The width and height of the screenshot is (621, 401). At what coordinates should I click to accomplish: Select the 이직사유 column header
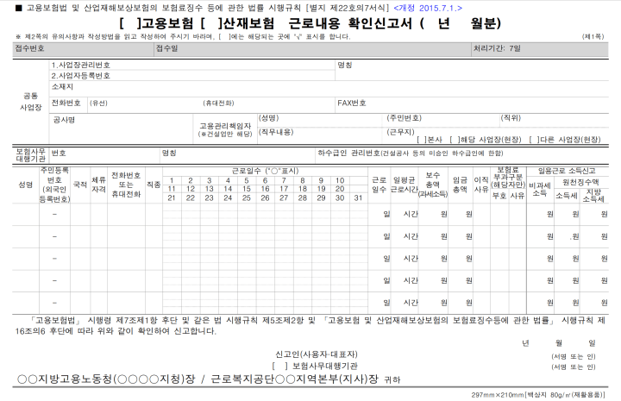[x=481, y=185]
